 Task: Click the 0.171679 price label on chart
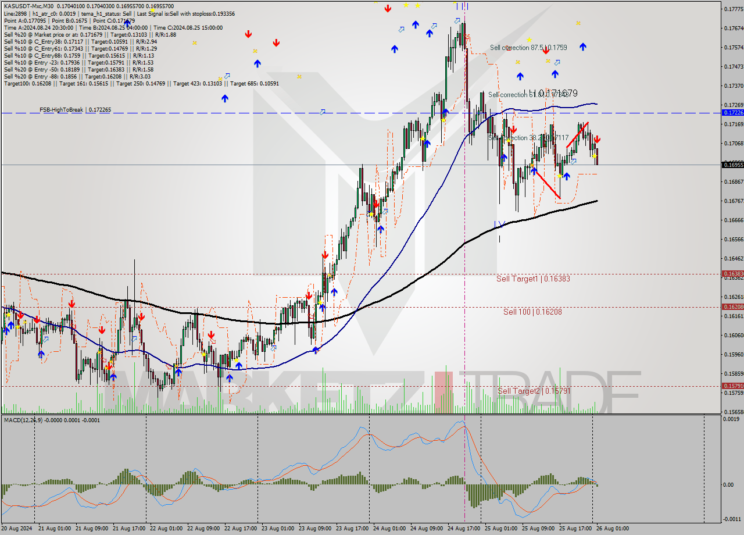pos(557,93)
